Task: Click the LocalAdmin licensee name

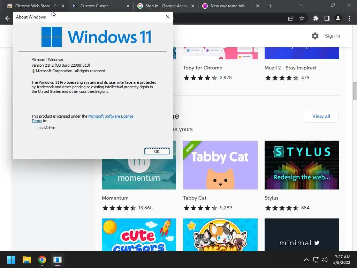Action: [46, 128]
